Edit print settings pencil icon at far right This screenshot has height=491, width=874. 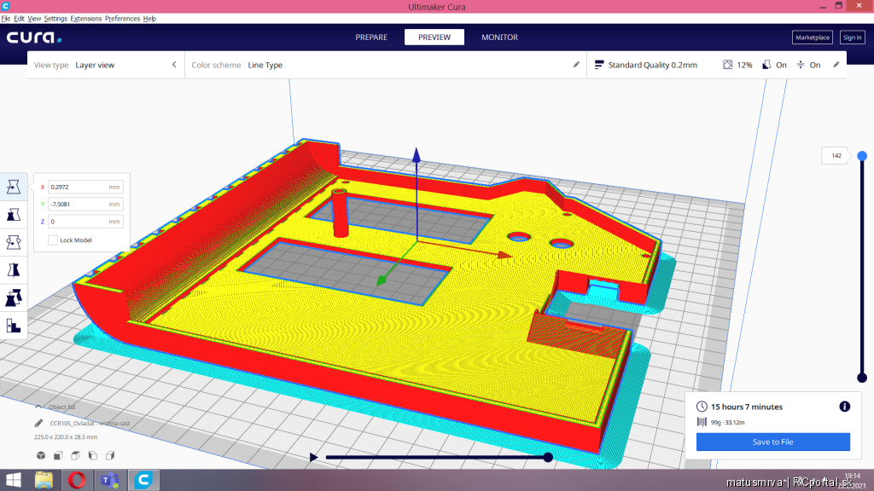836,65
